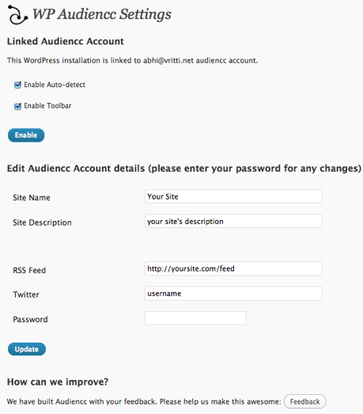Focus the Site Description text field
The image size is (363, 414).
tap(233, 222)
